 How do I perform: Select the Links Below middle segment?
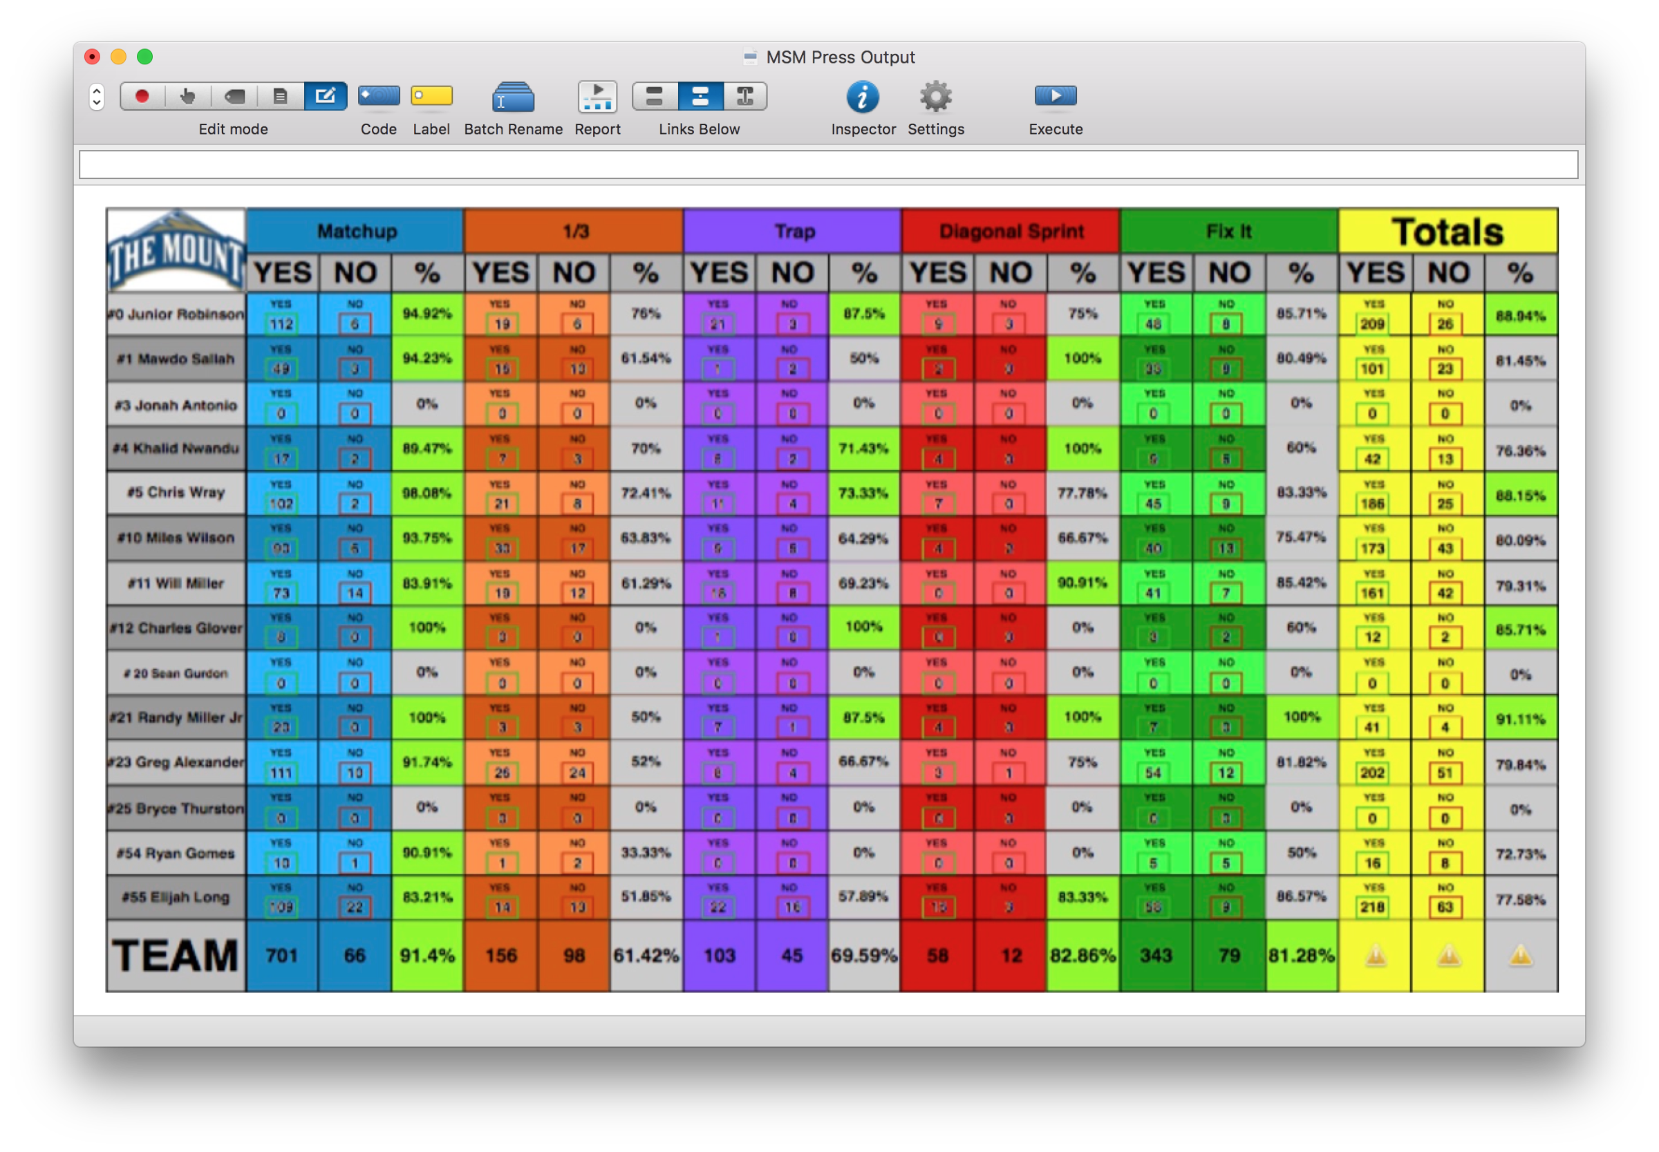700,96
